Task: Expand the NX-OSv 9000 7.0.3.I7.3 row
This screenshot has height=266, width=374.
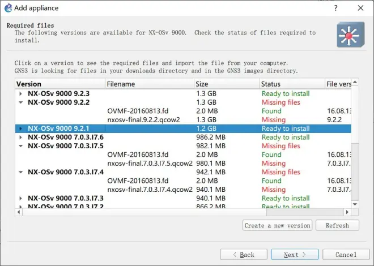Action: coord(21,199)
